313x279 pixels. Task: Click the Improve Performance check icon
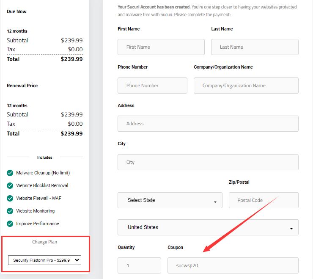click(10, 224)
